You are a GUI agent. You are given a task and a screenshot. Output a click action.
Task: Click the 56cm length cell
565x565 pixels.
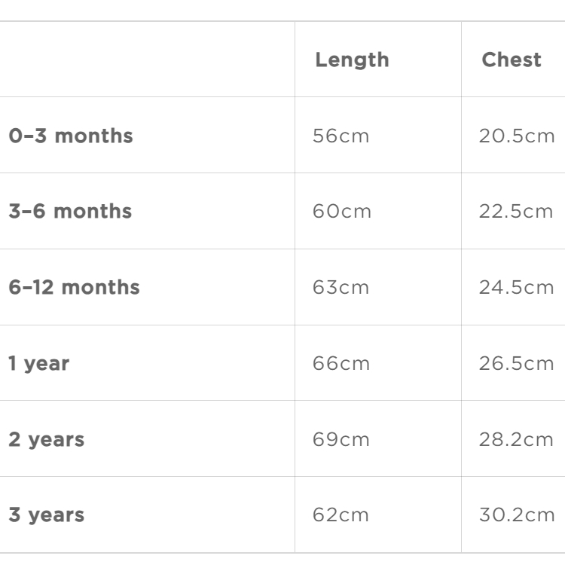coord(341,136)
